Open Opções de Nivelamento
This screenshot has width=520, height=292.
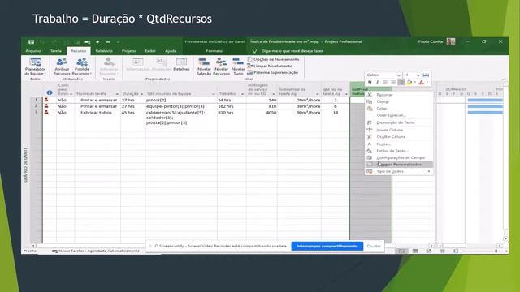tap(273, 59)
